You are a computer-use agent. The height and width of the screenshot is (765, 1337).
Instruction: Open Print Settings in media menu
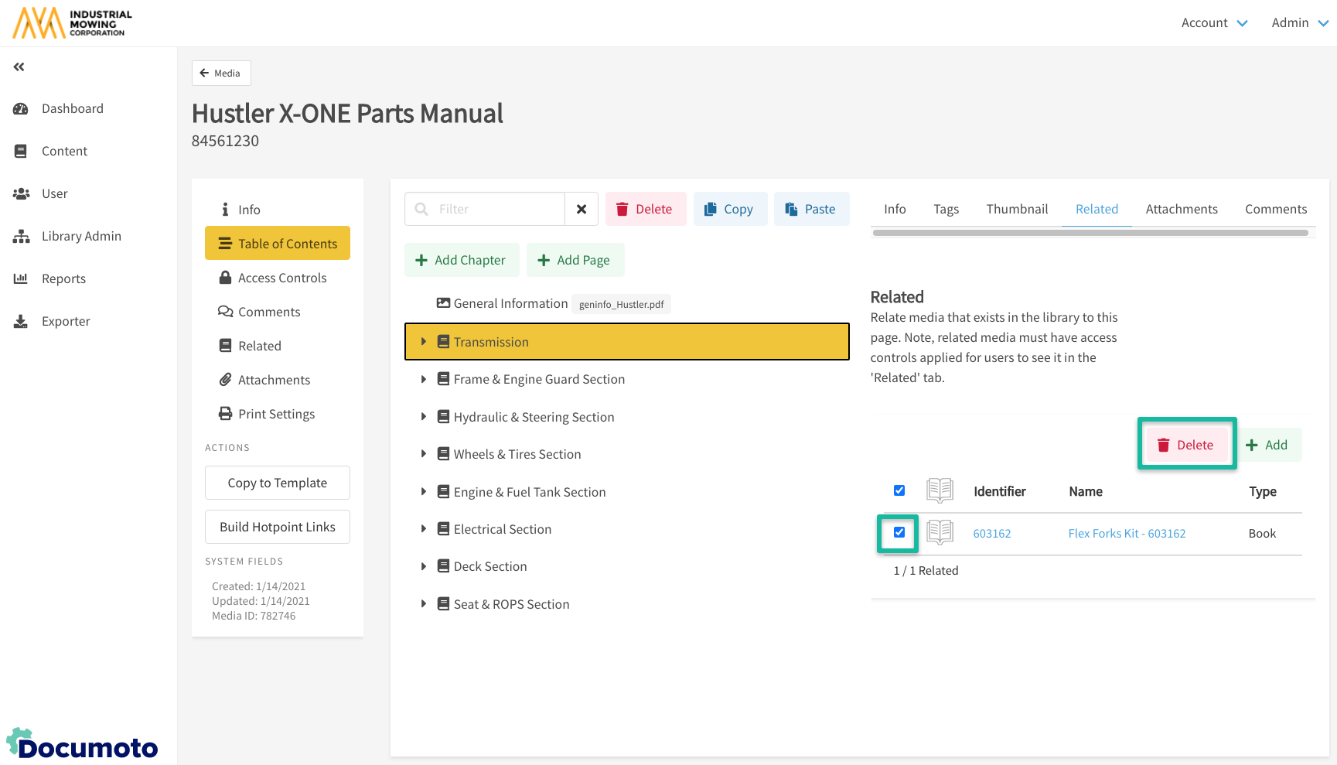pyautogui.click(x=276, y=414)
